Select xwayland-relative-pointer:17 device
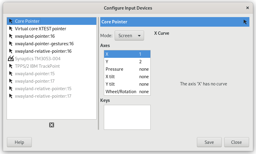 (52, 96)
